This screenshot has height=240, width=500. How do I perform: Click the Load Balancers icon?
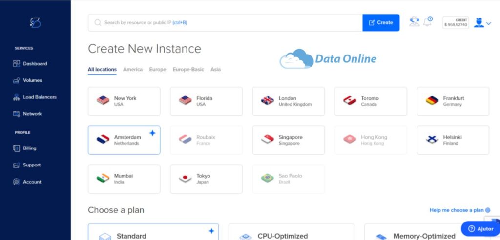16,97
